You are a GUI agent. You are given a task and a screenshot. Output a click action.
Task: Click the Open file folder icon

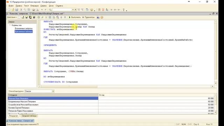click(x=13, y=10)
